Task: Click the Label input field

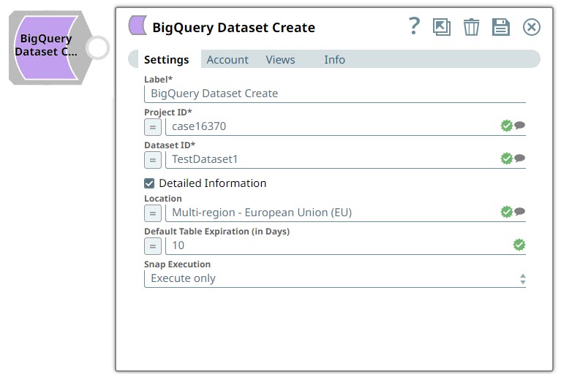Action: (x=335, y=94)
